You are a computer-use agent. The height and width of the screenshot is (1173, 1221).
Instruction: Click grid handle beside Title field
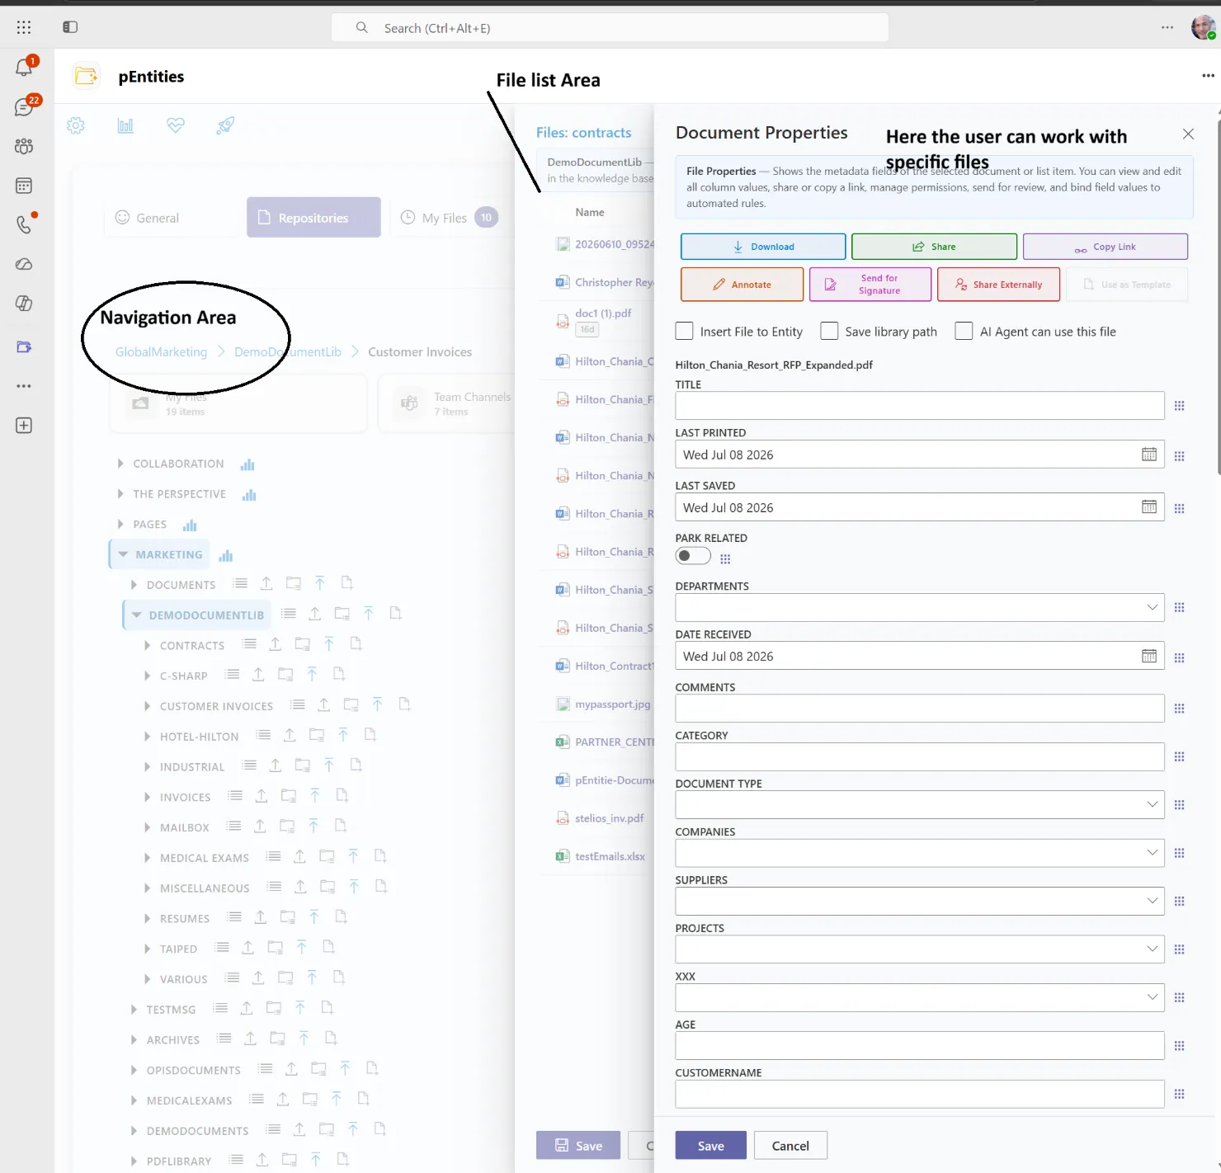[x=1180, y=406]
